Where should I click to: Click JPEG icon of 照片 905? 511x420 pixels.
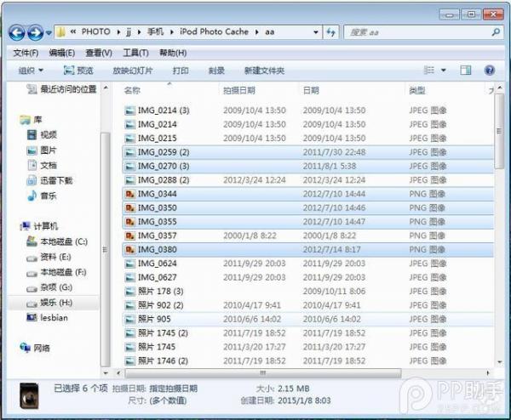(130, 319)
